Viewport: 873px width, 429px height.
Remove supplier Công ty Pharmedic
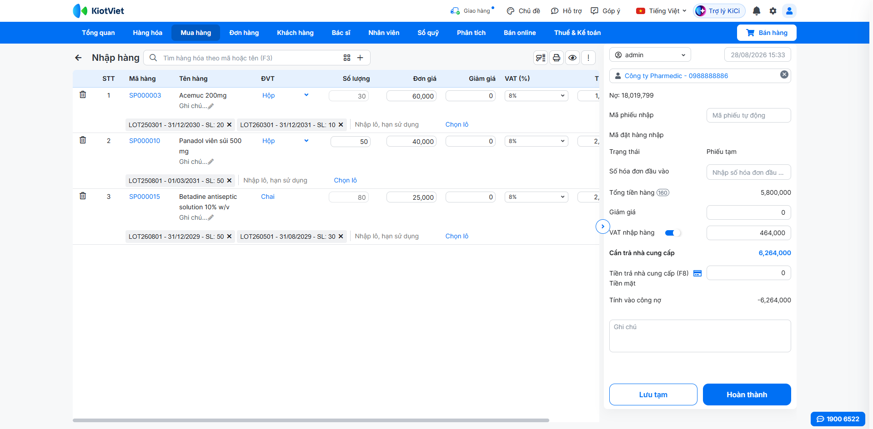point(784,74)
